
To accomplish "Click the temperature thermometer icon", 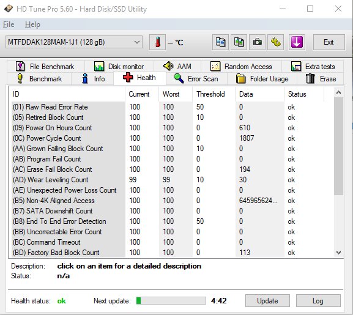I will pos(157,42).
